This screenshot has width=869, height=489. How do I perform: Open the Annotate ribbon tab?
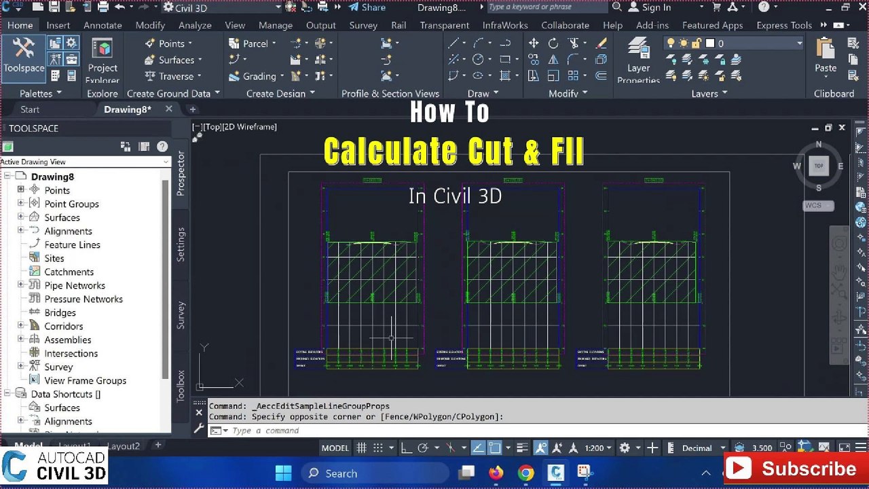(103, 25)
